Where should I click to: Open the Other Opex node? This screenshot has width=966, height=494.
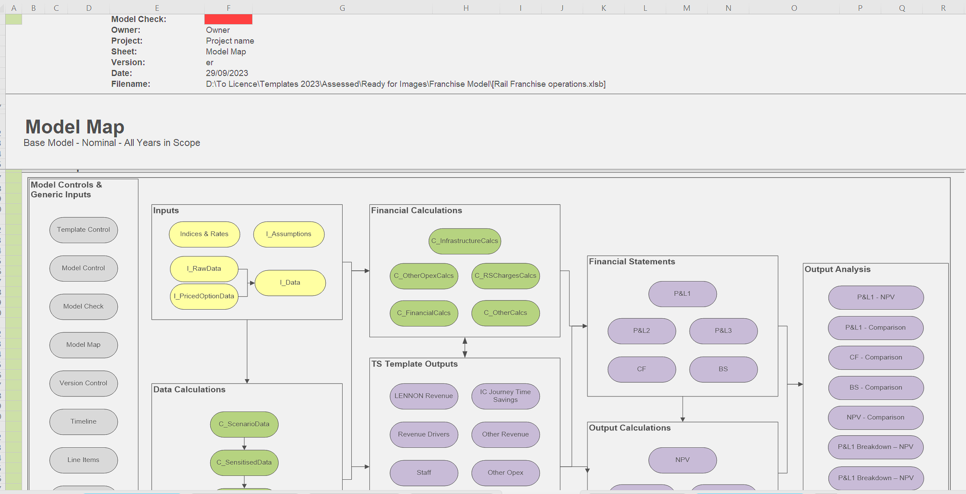click(505, 473)
